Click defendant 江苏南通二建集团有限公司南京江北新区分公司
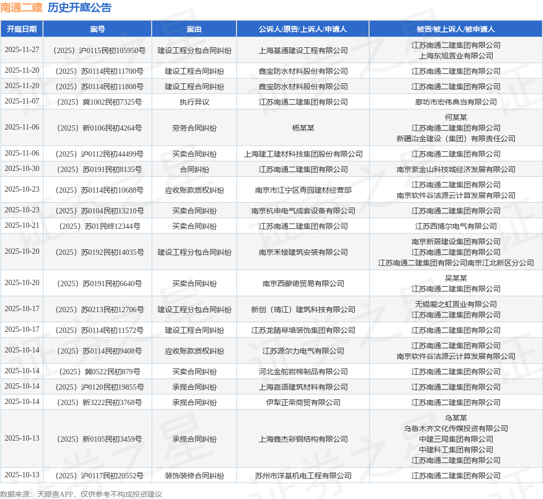Viewport: 543px width, 499px height. pyautogui.click(x=456, y=263)
